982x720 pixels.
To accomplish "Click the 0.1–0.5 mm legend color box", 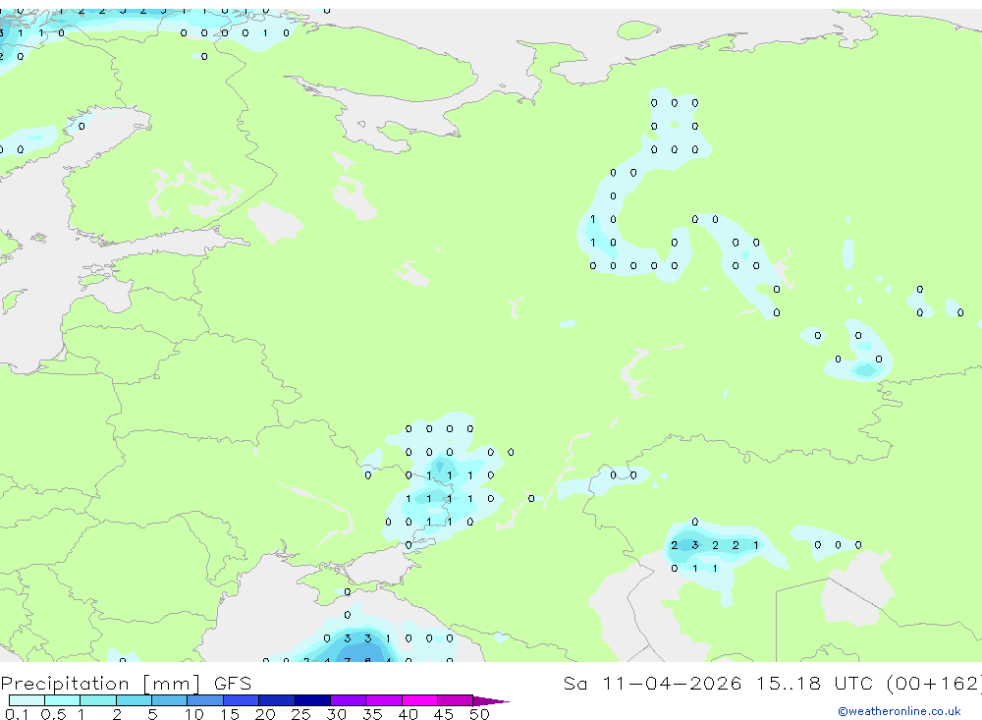I will tap(27, 700).
